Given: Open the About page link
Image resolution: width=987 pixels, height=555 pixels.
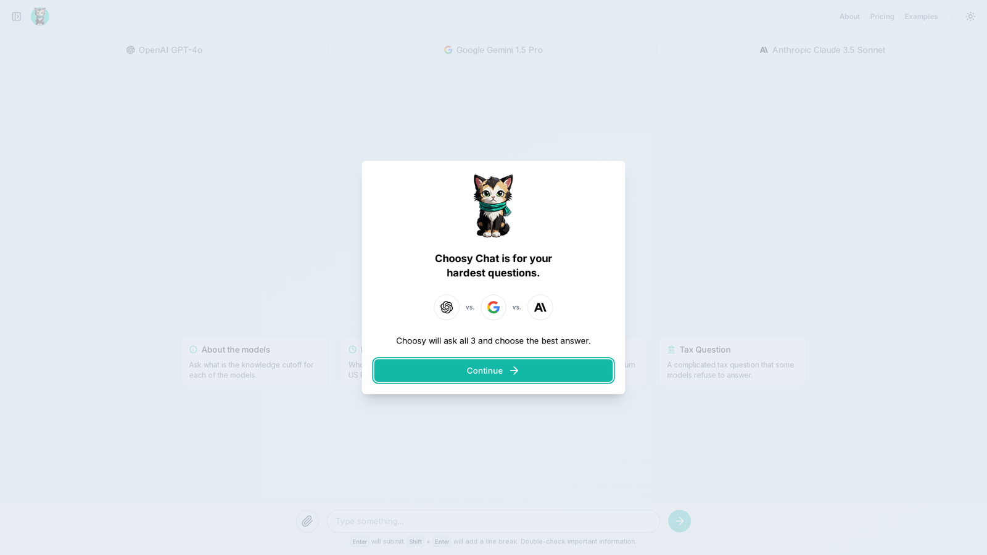Looking at the screenshot, I should click(x=849, y=17).
